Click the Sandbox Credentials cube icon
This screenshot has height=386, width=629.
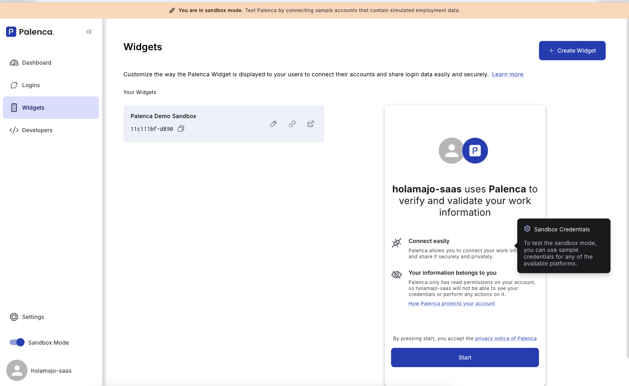pos(527,229)
